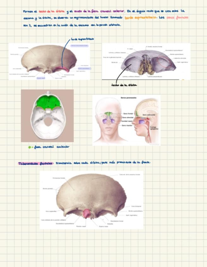This screenshot has height=267, width=207.
Task: Click 'Escotadura frontal' label in bottom image
Action: point(117,221)
